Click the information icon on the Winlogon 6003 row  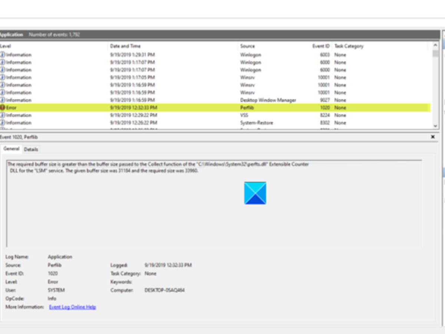point(2,55)
